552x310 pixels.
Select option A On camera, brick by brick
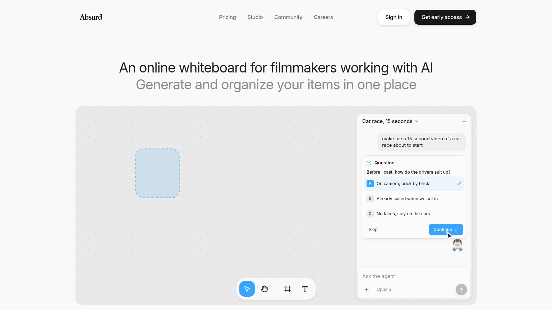pos(414,184)
